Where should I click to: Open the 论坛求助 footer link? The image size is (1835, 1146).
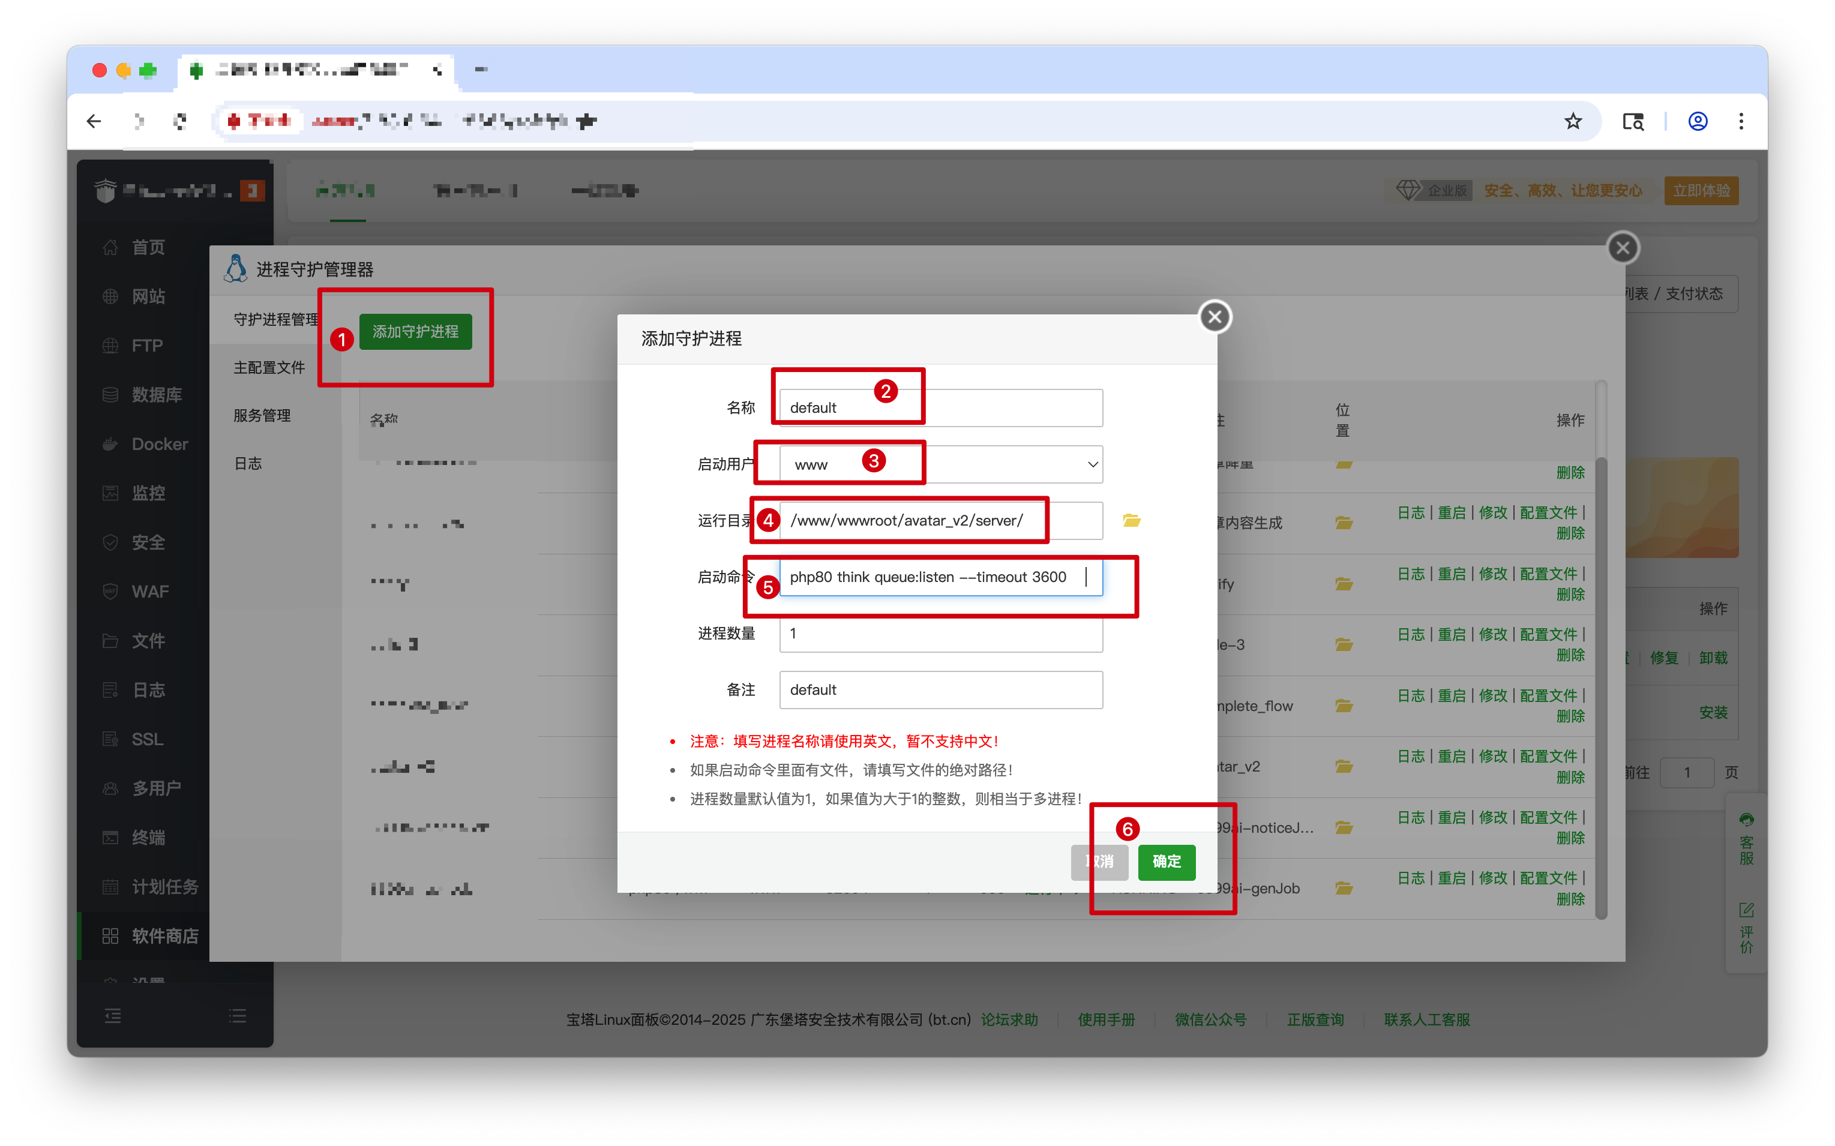click(x=1009, y=1019)
